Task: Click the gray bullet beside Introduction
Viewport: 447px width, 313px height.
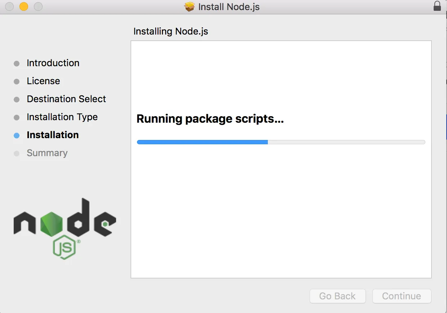Action: coord(17,64)
